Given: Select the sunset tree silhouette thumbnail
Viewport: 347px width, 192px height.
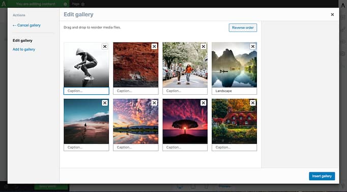Looking at the screenshot, I should tap(185, 121).
